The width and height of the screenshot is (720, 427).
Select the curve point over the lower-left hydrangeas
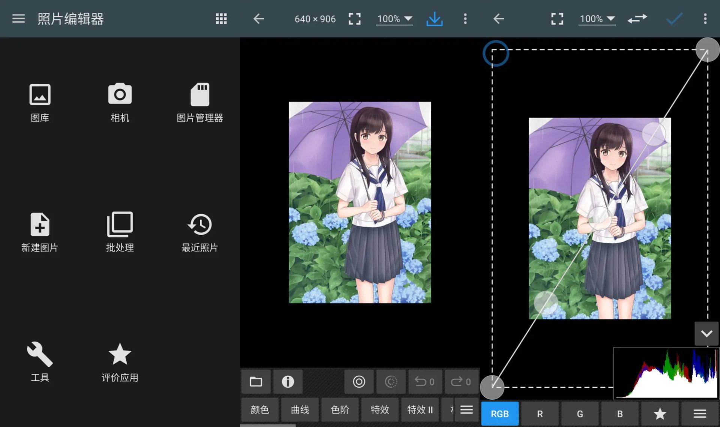point(546,302)
